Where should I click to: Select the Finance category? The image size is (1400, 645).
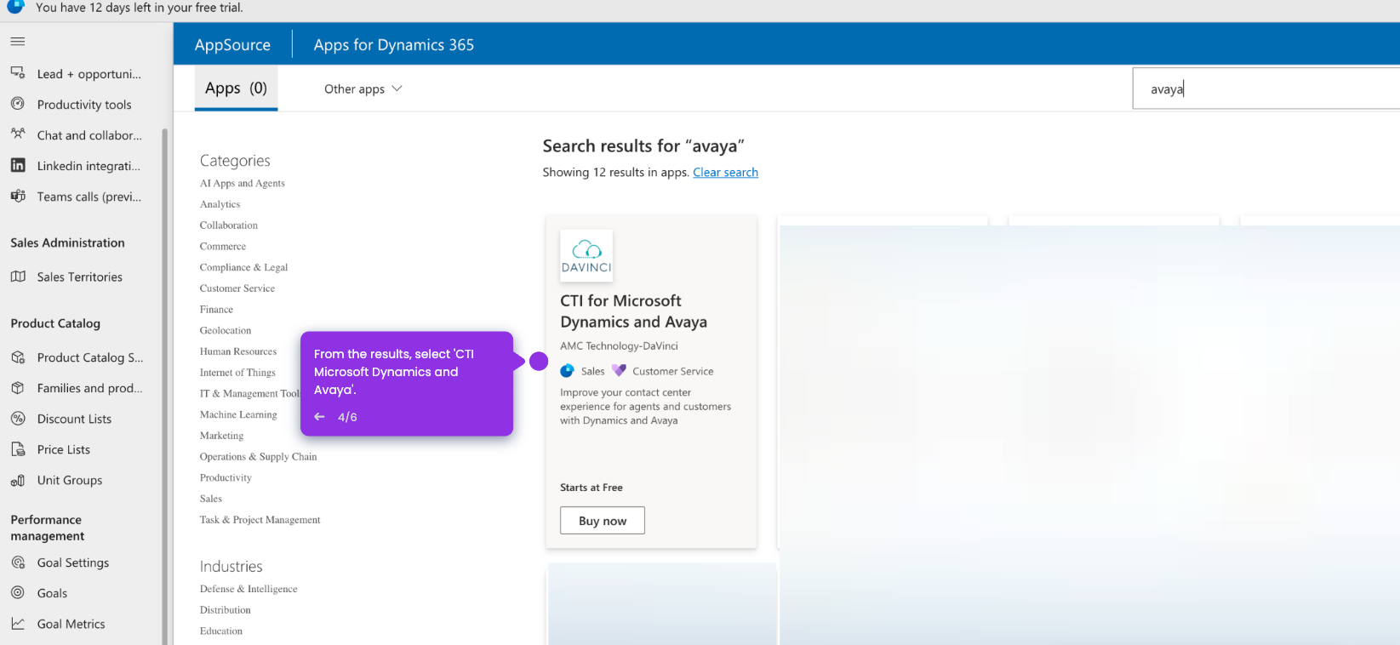(216, 310)
